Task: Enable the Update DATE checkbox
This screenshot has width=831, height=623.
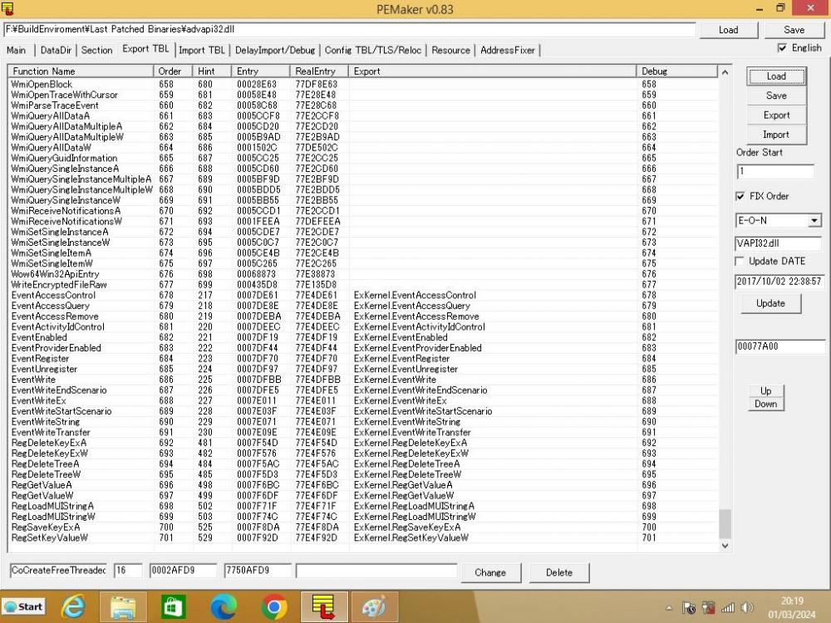Action: [739, 261]
